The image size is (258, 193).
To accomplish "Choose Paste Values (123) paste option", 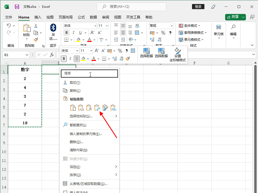I will click(x=81, y=108).
